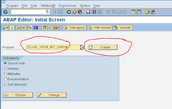Click the blue Information icon
172x109 pixels.
point(36,28)
